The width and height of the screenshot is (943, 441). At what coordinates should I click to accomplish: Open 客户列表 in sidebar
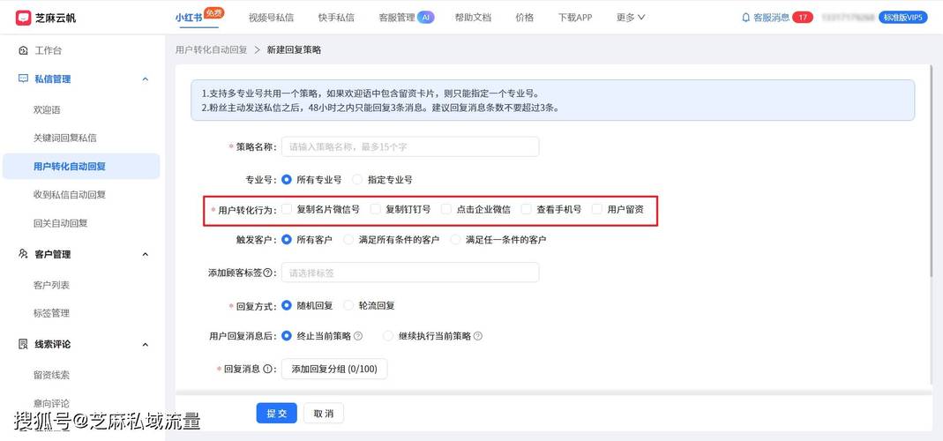[x=51, y=285]
